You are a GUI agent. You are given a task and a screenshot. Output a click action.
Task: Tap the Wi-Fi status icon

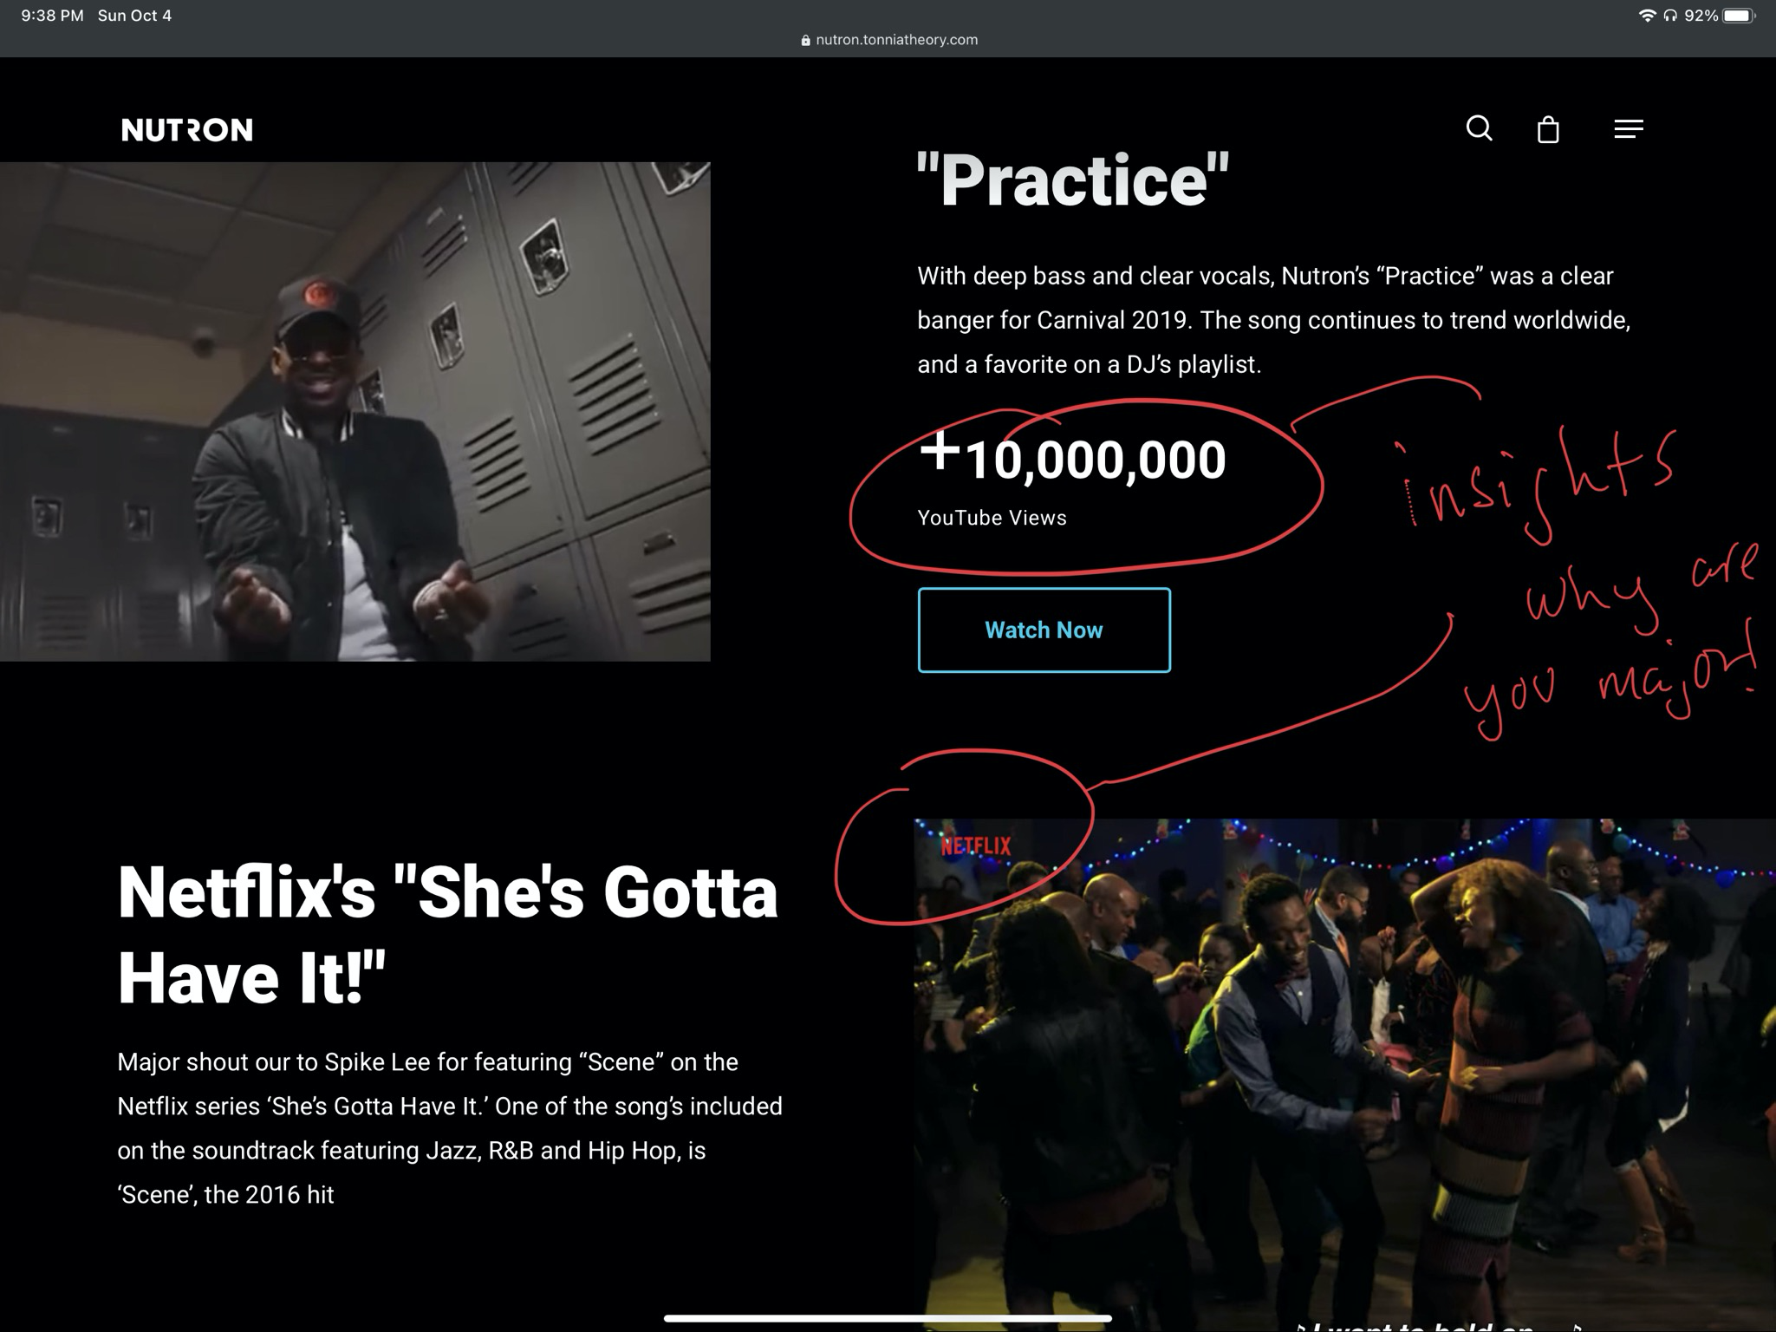(x=1646, y=16)
